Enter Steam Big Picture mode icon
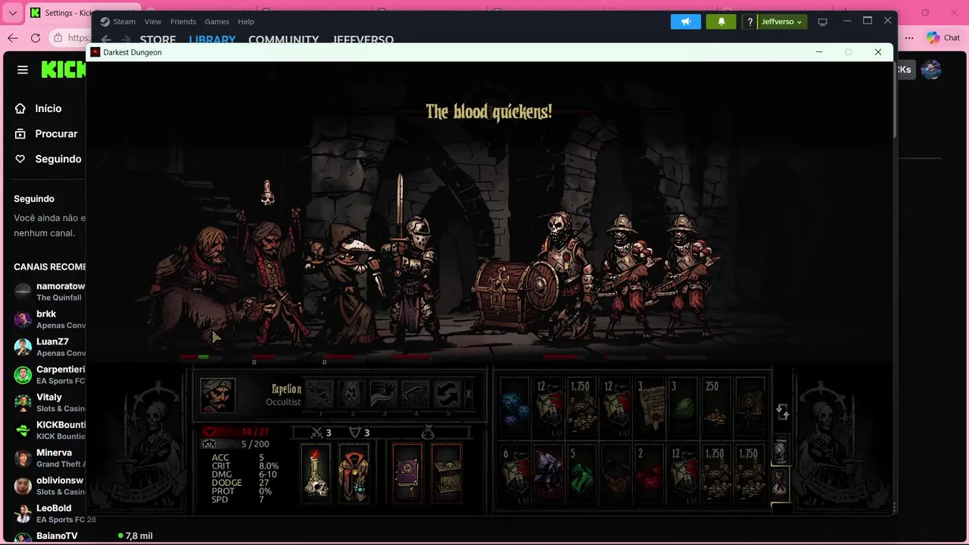This screenshot has width=969, height=545. (x=823, y=21)
